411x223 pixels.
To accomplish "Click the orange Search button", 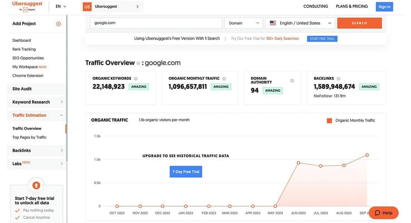I will 360,23.
